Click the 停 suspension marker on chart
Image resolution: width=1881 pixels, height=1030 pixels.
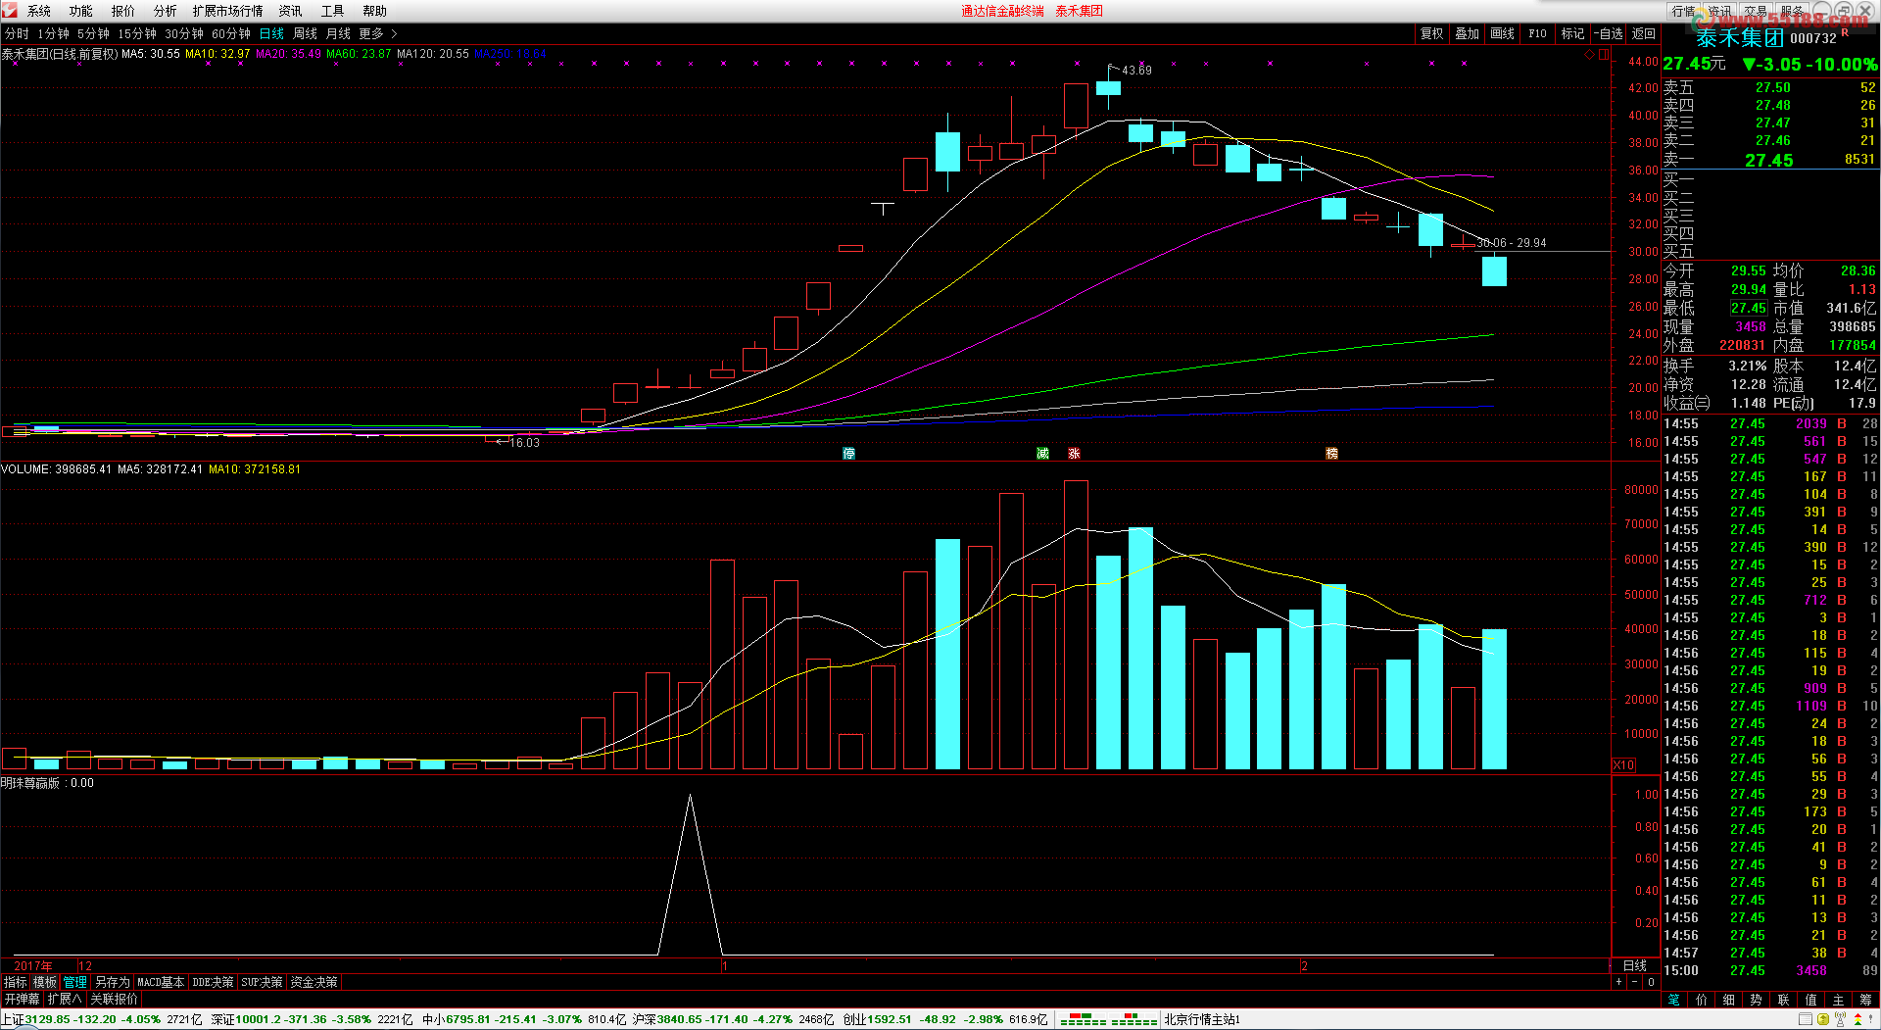pyautogui.click(x=849, y=454)
